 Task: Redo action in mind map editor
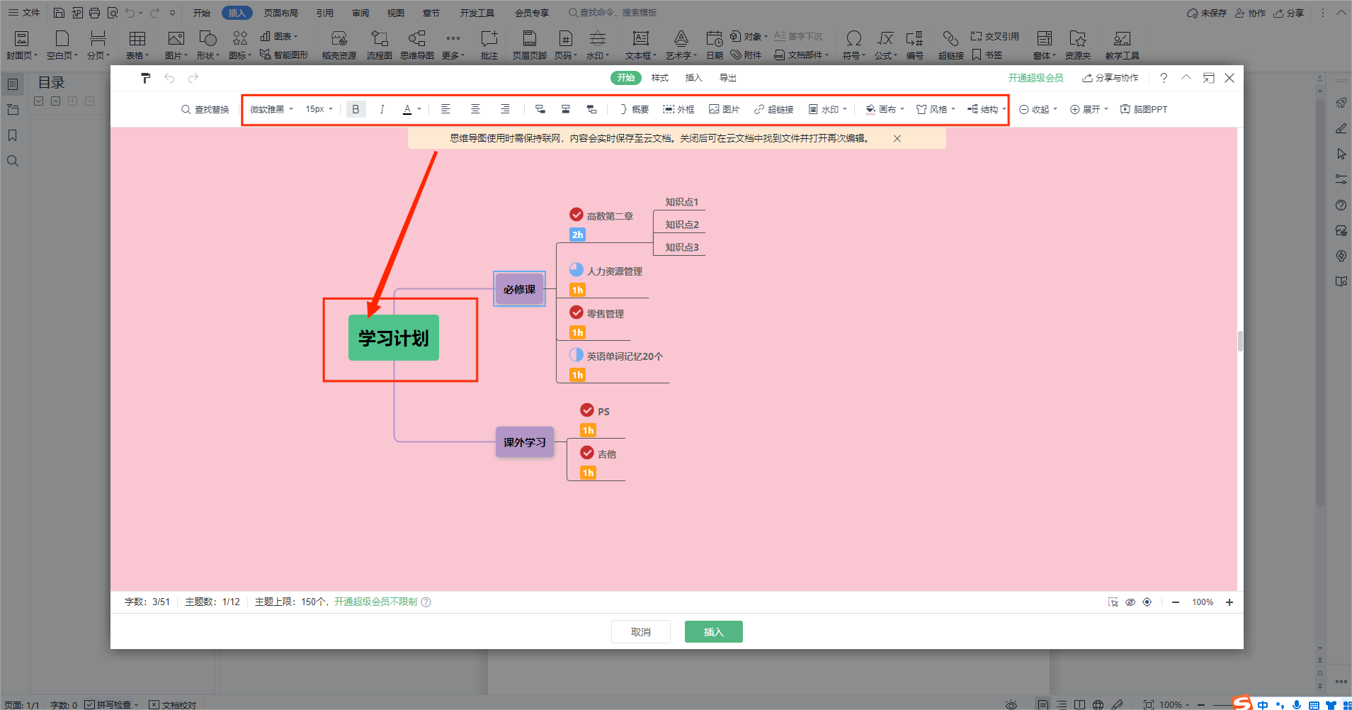click(x=193, y=78)
